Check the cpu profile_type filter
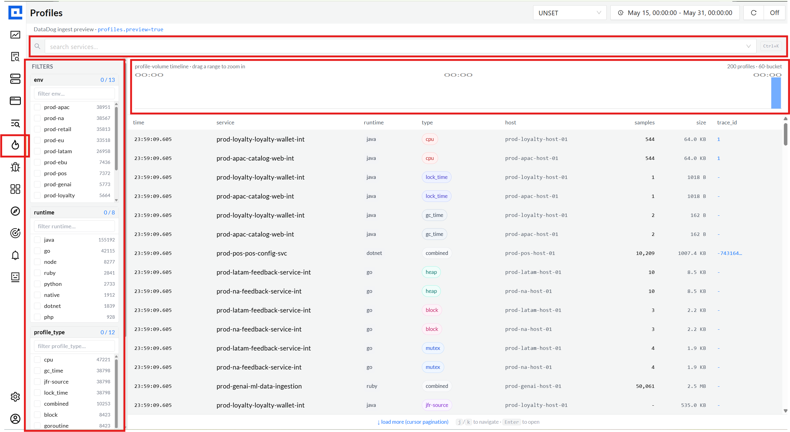 point(37,360)
